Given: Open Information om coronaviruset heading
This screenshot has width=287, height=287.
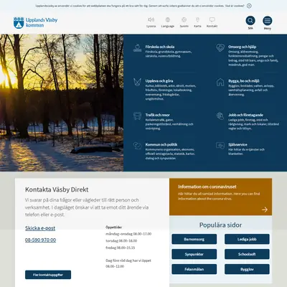Looking at the screenshot, I should 207,187.
